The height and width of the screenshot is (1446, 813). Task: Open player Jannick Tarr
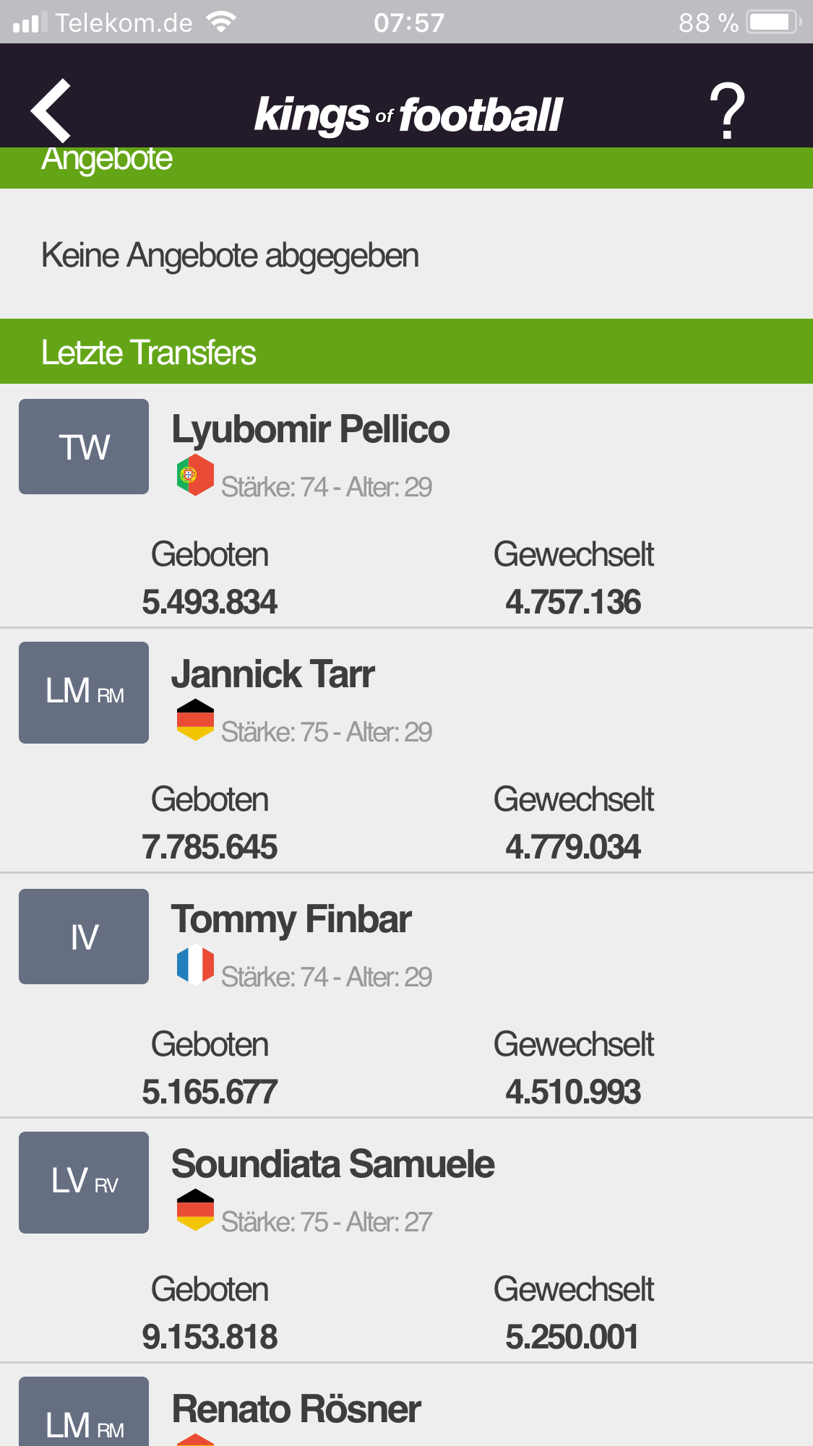[x=273, y=674]
